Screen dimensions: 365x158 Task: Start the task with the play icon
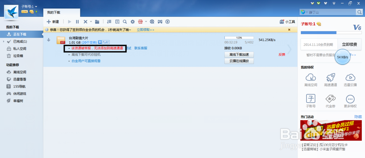[x=69, y=21]
